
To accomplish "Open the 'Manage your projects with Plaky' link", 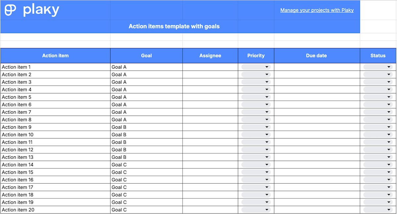I will [317, 10].
